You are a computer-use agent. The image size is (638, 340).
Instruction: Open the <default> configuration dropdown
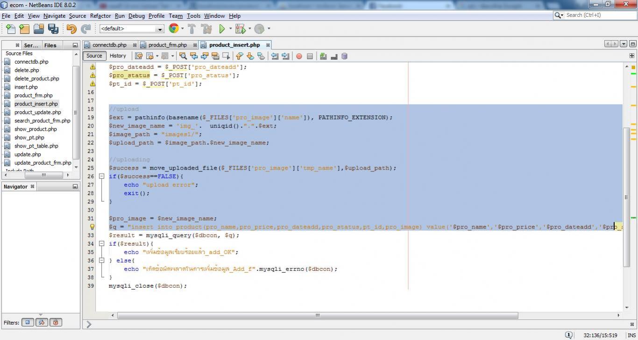point(160,29)
